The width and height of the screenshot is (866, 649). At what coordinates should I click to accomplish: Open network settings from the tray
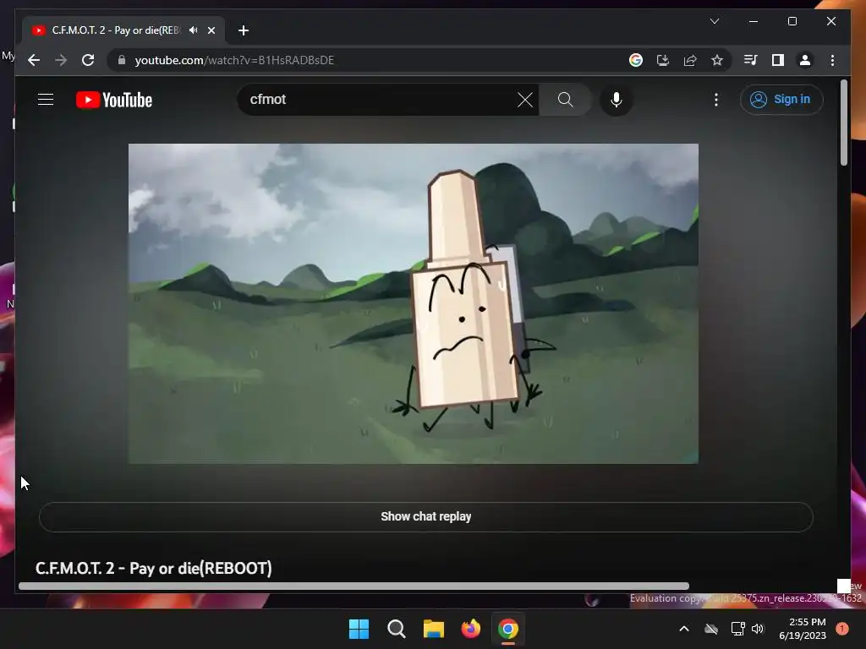(x=737, y=629)
